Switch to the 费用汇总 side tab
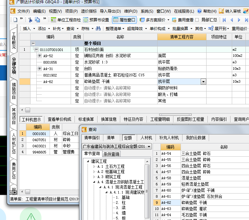249x220 pixels. (x=14, y=171)
